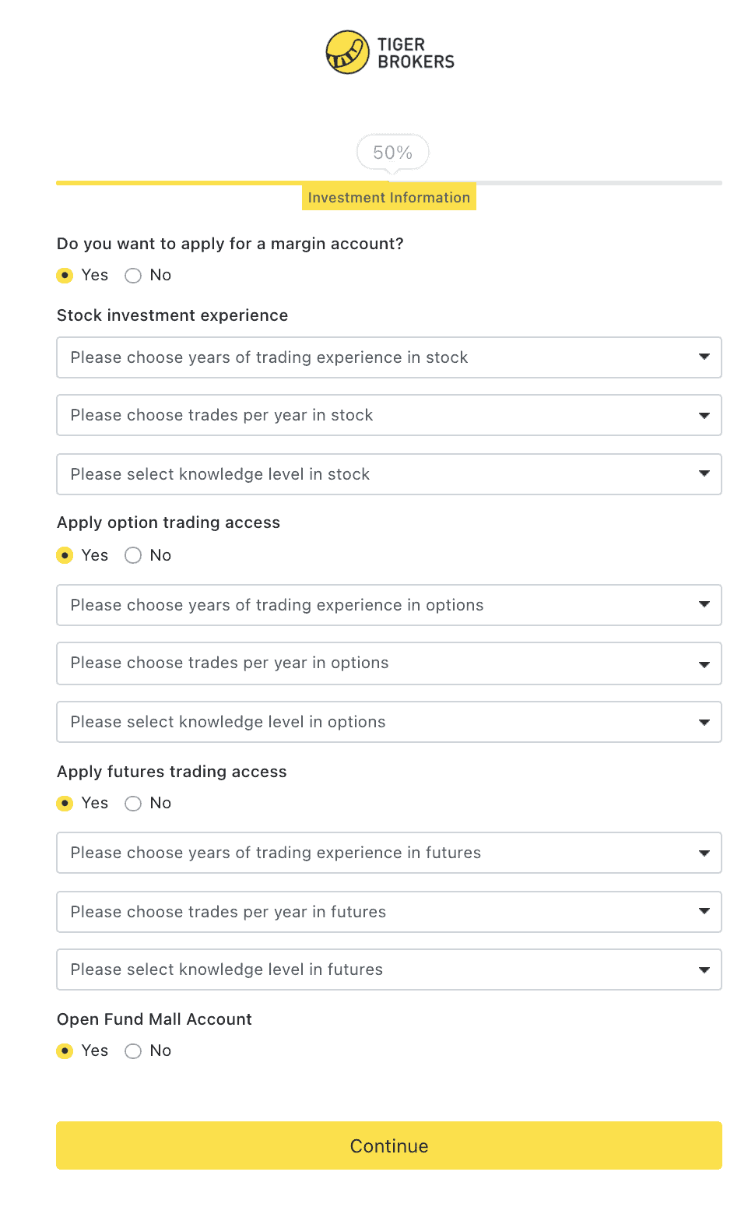Click the 50% progress indicator bubble

(x=392, y=153)
